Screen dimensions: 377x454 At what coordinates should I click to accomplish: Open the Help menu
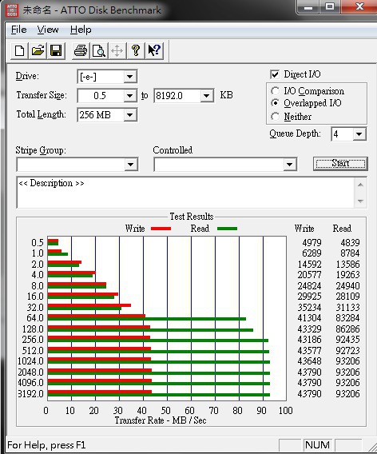pyautogui.click(x=81, y=30)
